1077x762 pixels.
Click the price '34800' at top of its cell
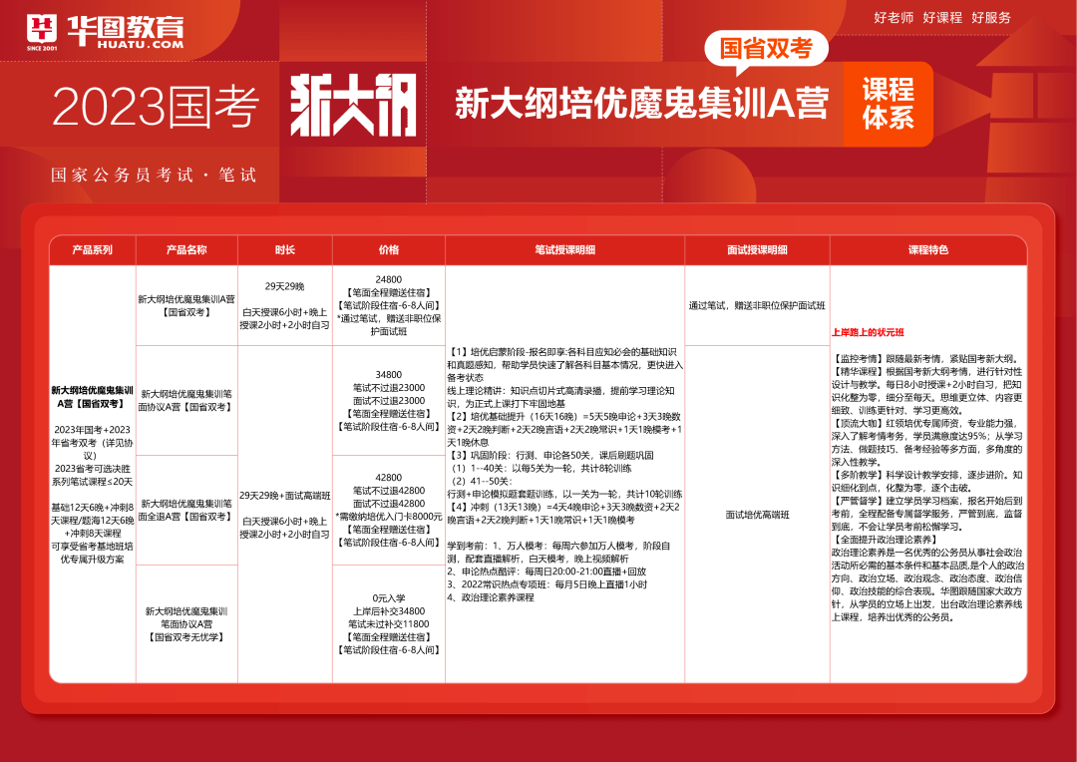pos(389,374)
